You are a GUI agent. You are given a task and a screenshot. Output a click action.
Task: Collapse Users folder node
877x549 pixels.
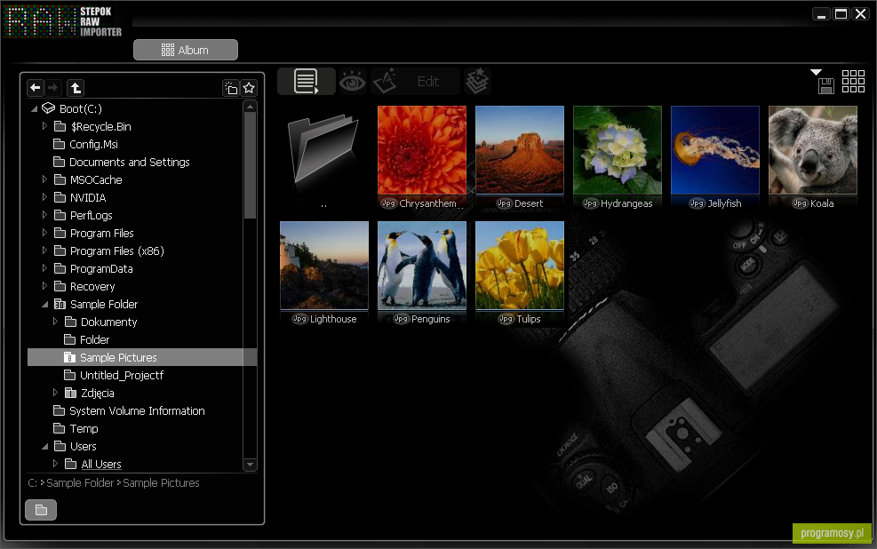pyautogui.click(x=44, y=447)
